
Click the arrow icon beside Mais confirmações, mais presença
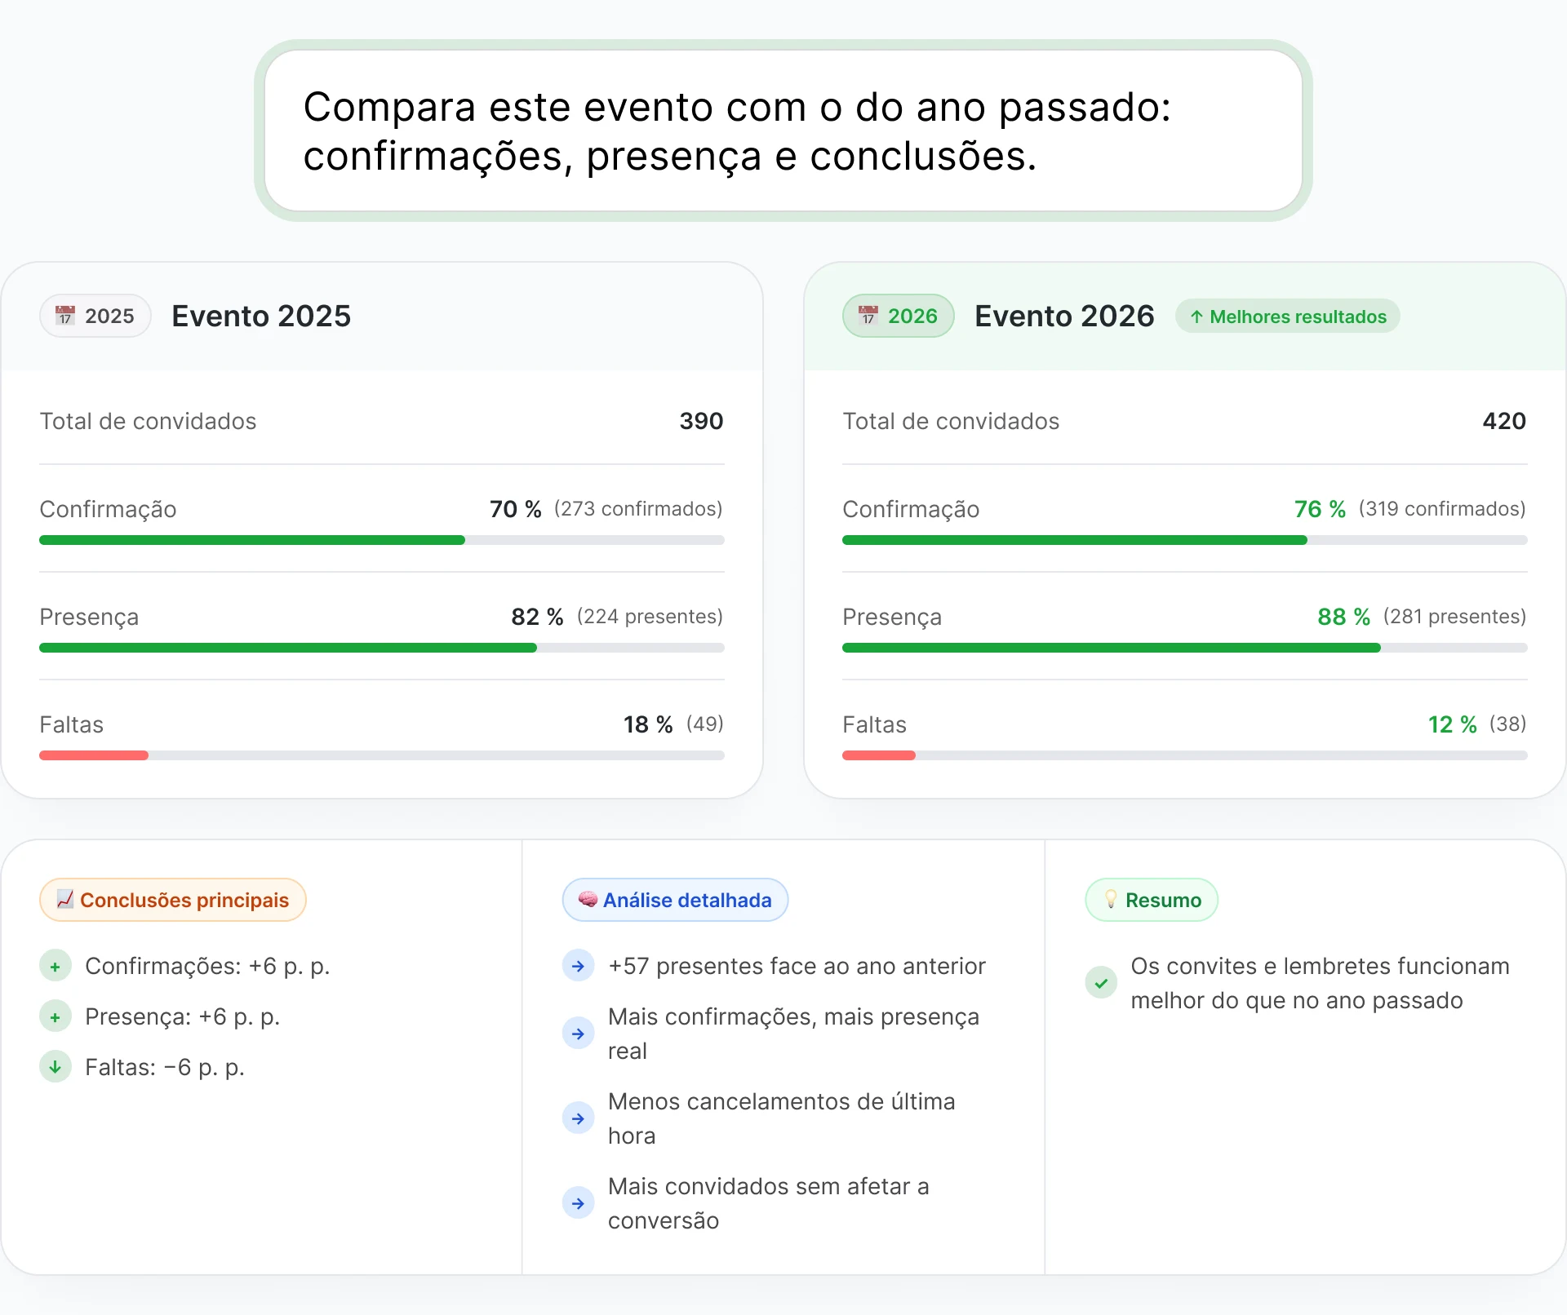(579, 1034)
